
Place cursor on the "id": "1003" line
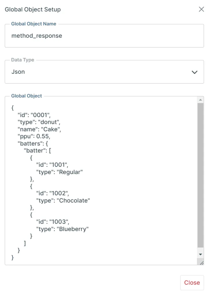tap(52, 222)
